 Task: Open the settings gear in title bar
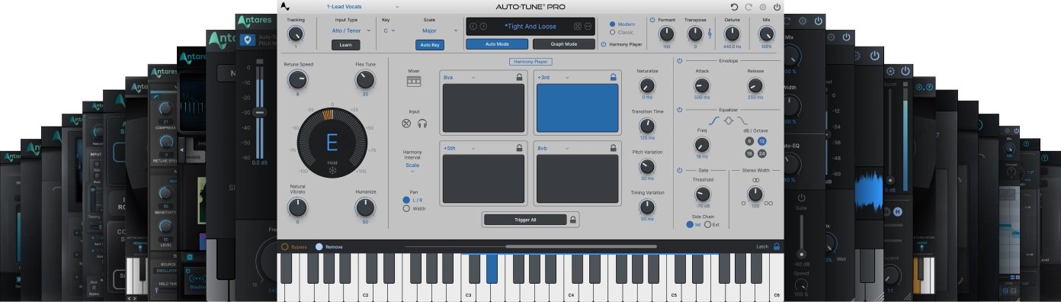(x=762, y=6)
